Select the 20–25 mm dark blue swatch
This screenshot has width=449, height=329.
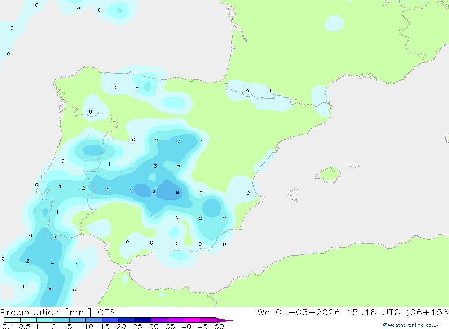127,320
